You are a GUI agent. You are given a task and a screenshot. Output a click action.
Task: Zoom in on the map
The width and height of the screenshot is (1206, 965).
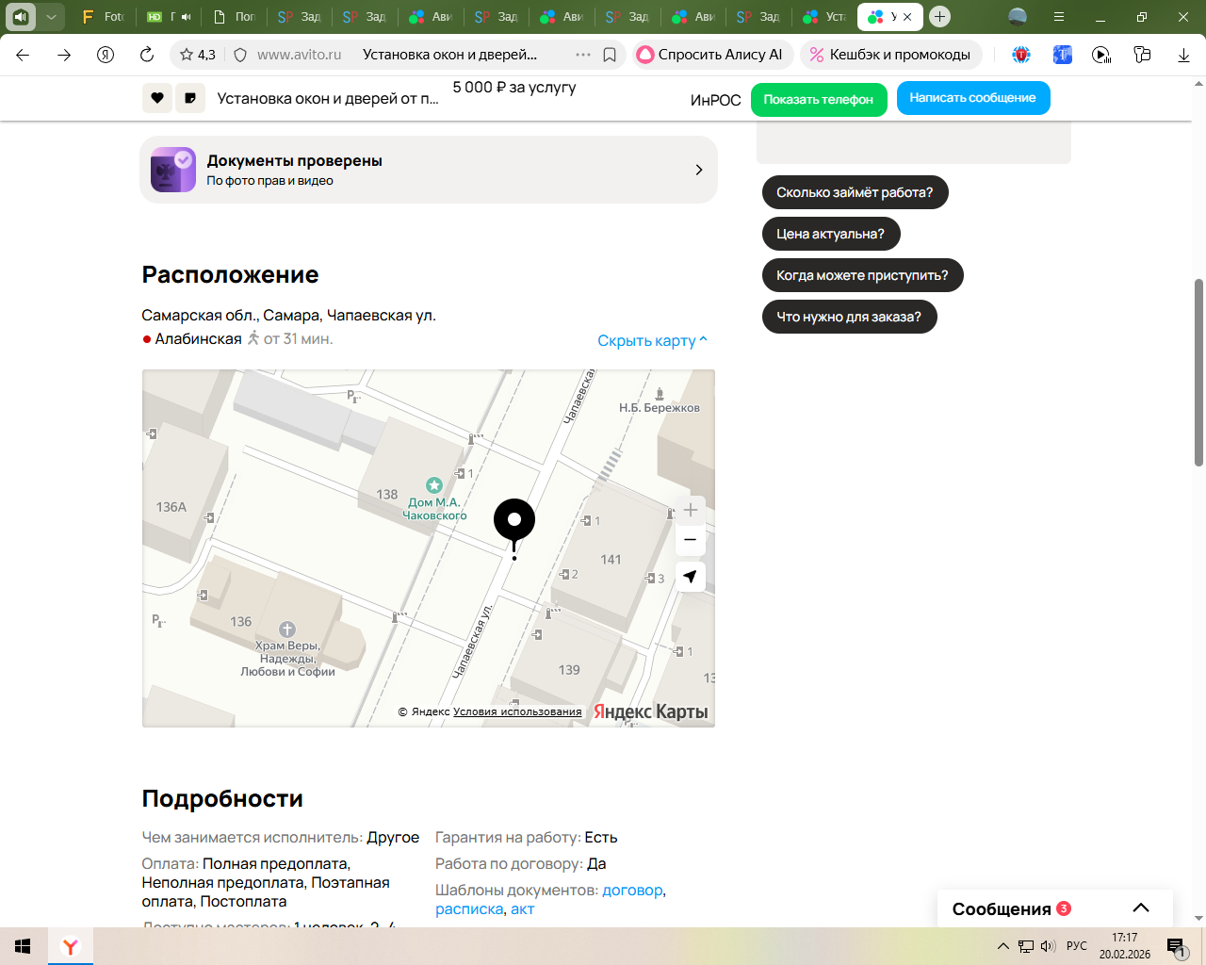[690, 510]
